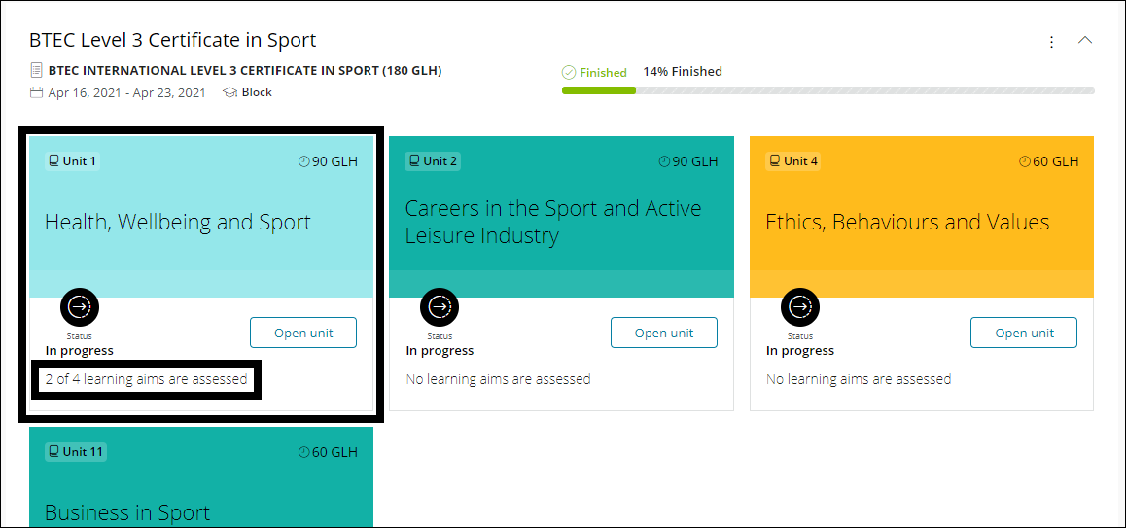Click "2 of 4 learning aims are assessed"
1126x528 pixels.
coord(147,379)
